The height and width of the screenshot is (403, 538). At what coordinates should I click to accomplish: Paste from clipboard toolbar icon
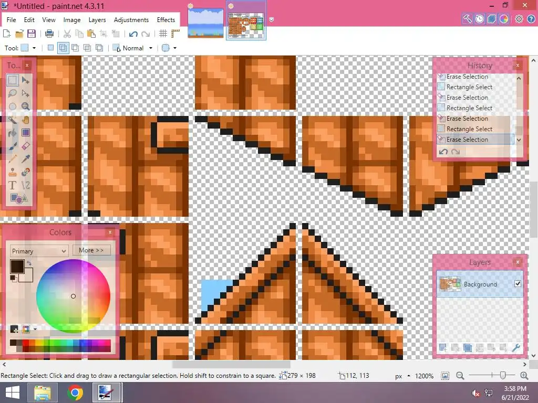[x=91, y=34]
